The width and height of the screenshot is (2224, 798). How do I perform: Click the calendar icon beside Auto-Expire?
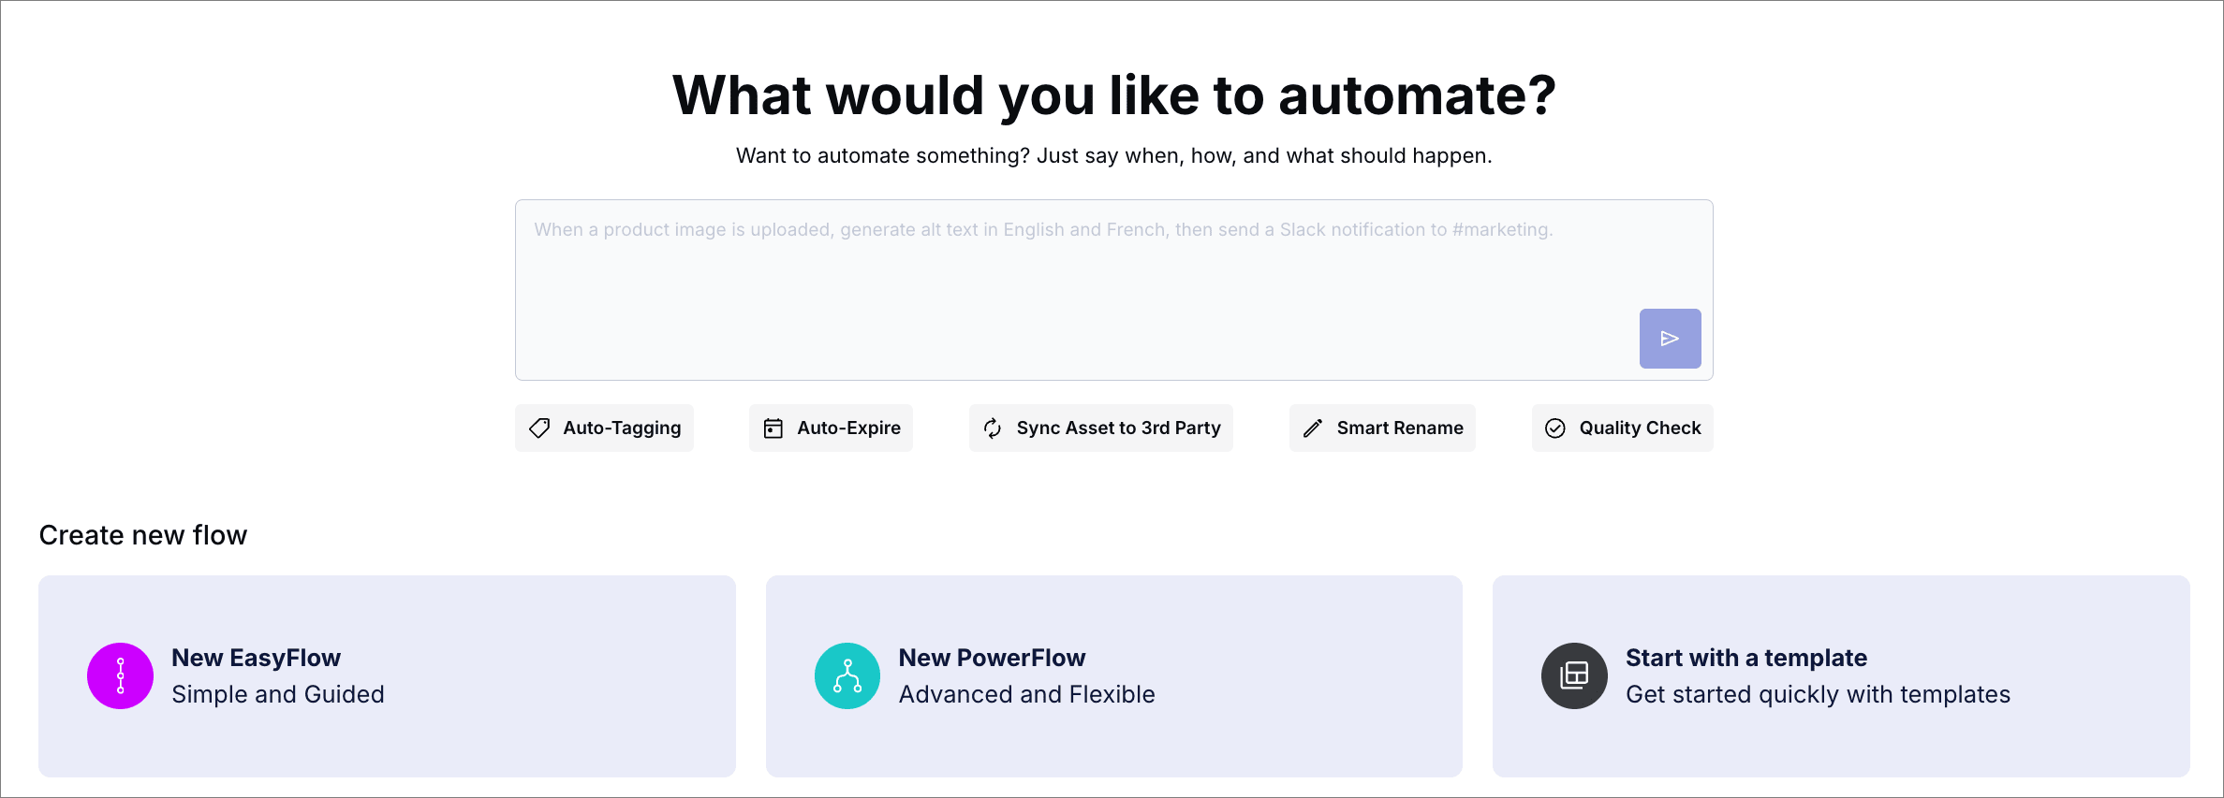(x=773, y=428)
